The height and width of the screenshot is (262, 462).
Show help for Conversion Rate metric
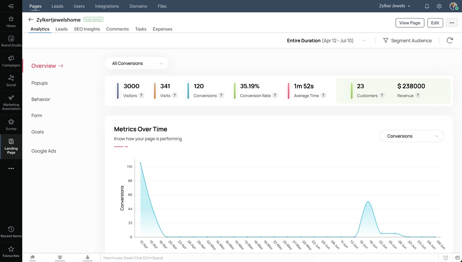tap(275, 95)
